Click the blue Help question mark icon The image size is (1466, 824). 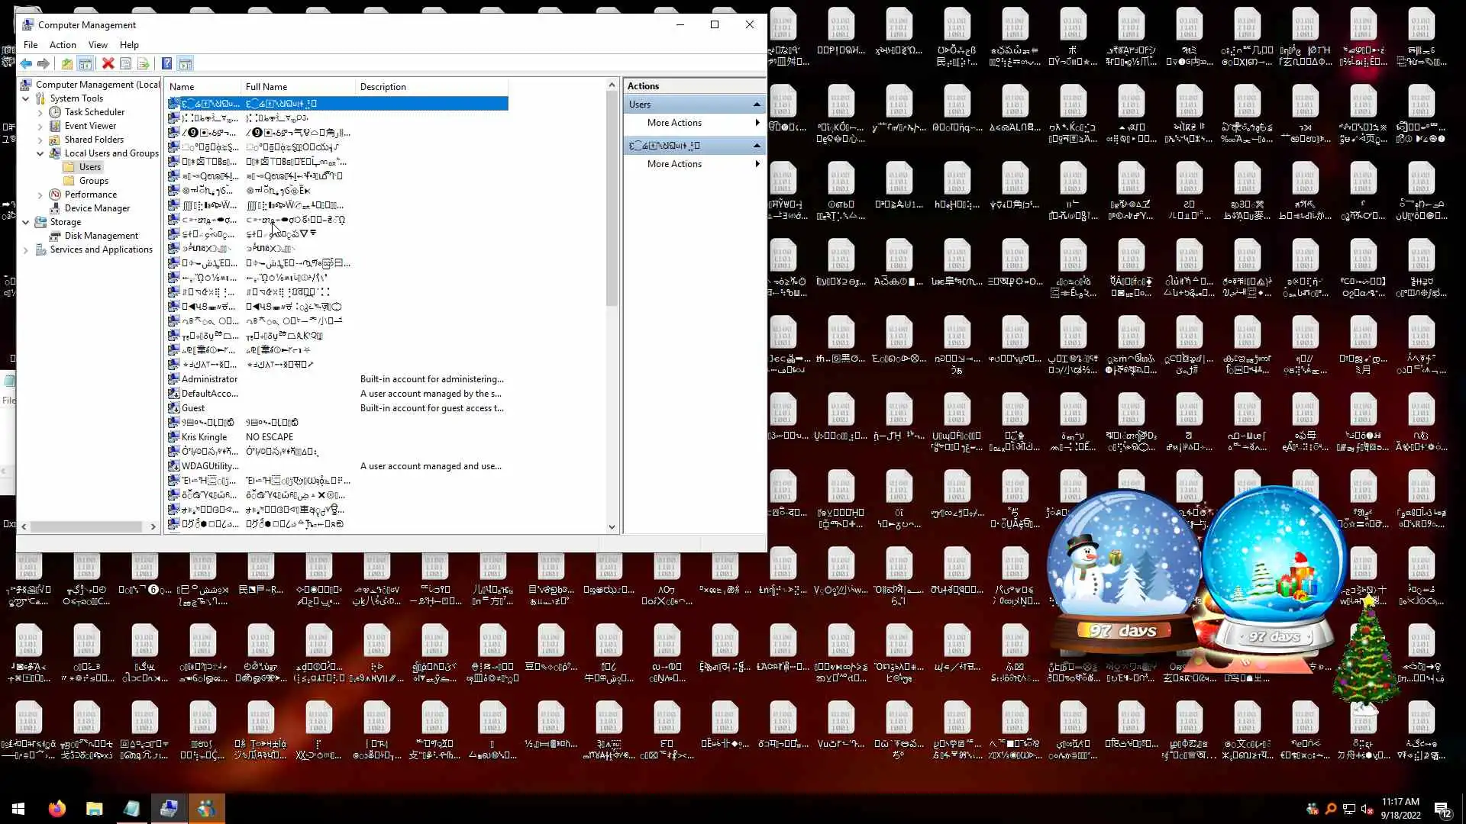point(166,64)
